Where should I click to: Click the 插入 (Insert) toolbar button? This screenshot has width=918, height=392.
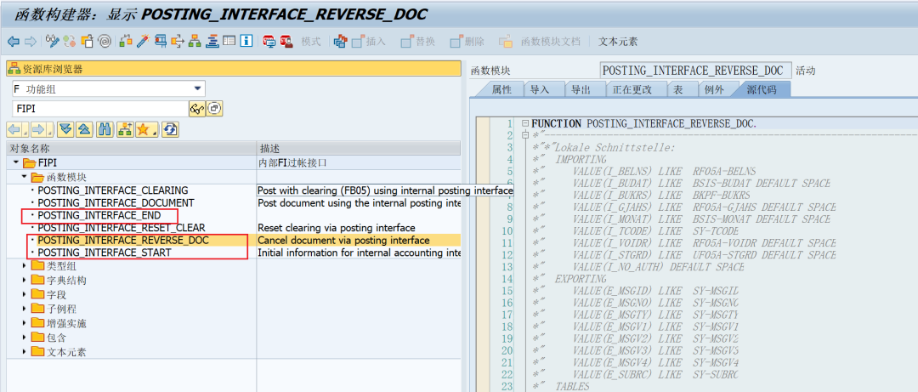point(369,42)
